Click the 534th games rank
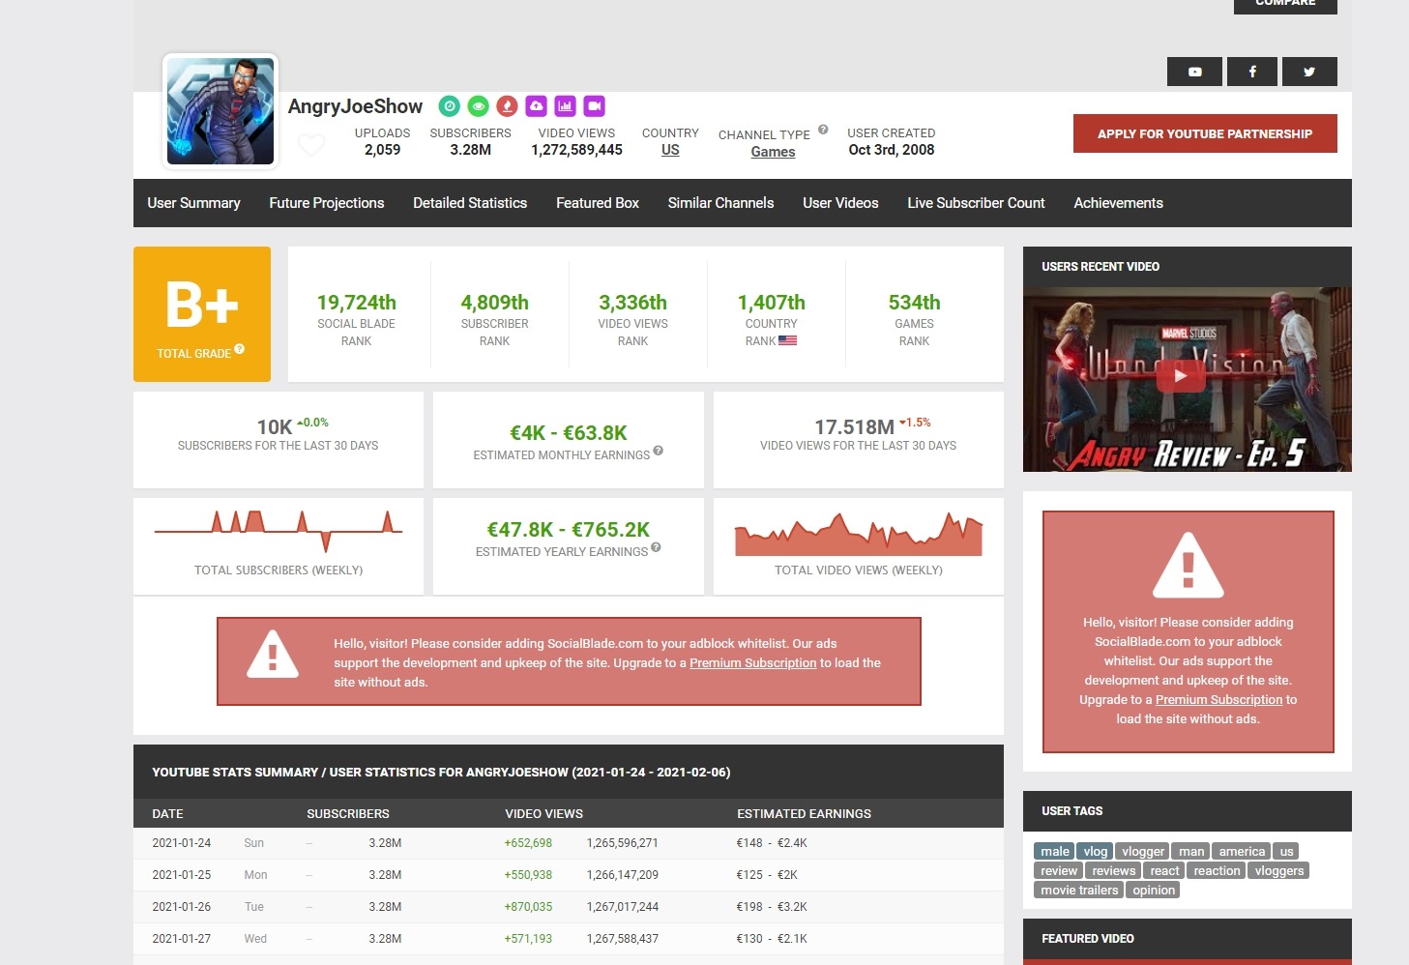The width and height of the screenshot is (1409, 965). 914,303
